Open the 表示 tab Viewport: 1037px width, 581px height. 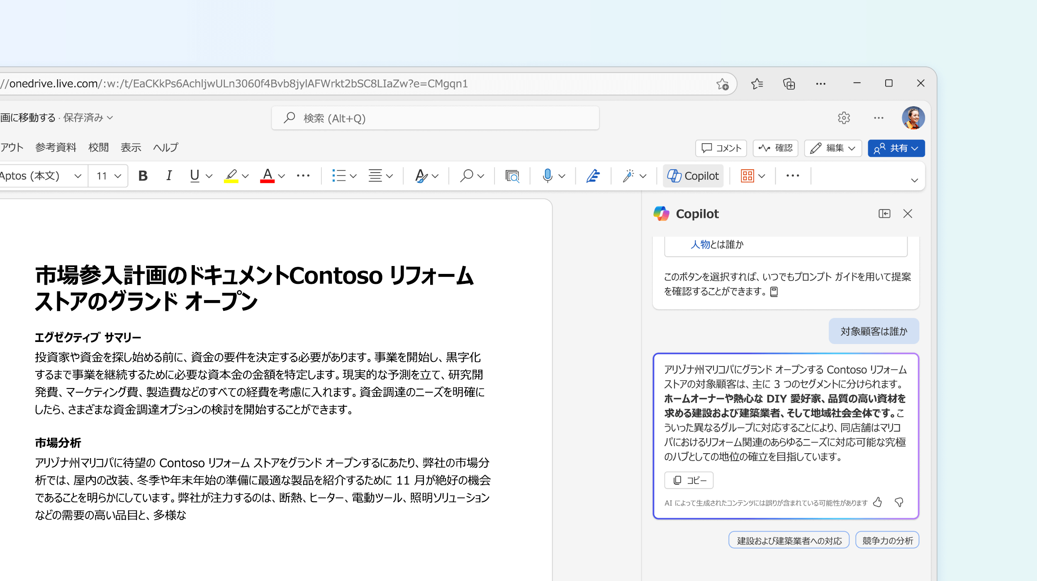tap(131, 147)
